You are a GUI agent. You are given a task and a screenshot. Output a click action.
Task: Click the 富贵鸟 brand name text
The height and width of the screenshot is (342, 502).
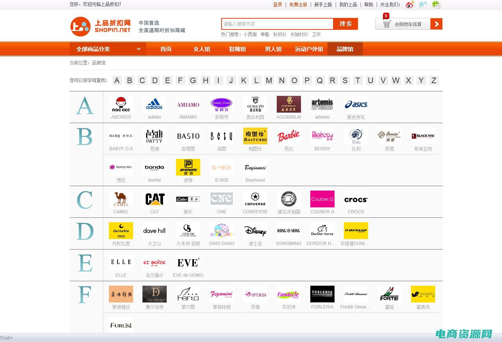pyautogui.click(x=423, y=307)
